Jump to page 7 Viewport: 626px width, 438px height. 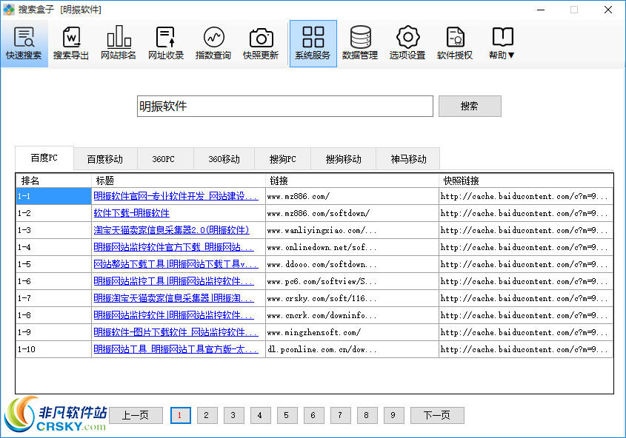click(341, 415)
